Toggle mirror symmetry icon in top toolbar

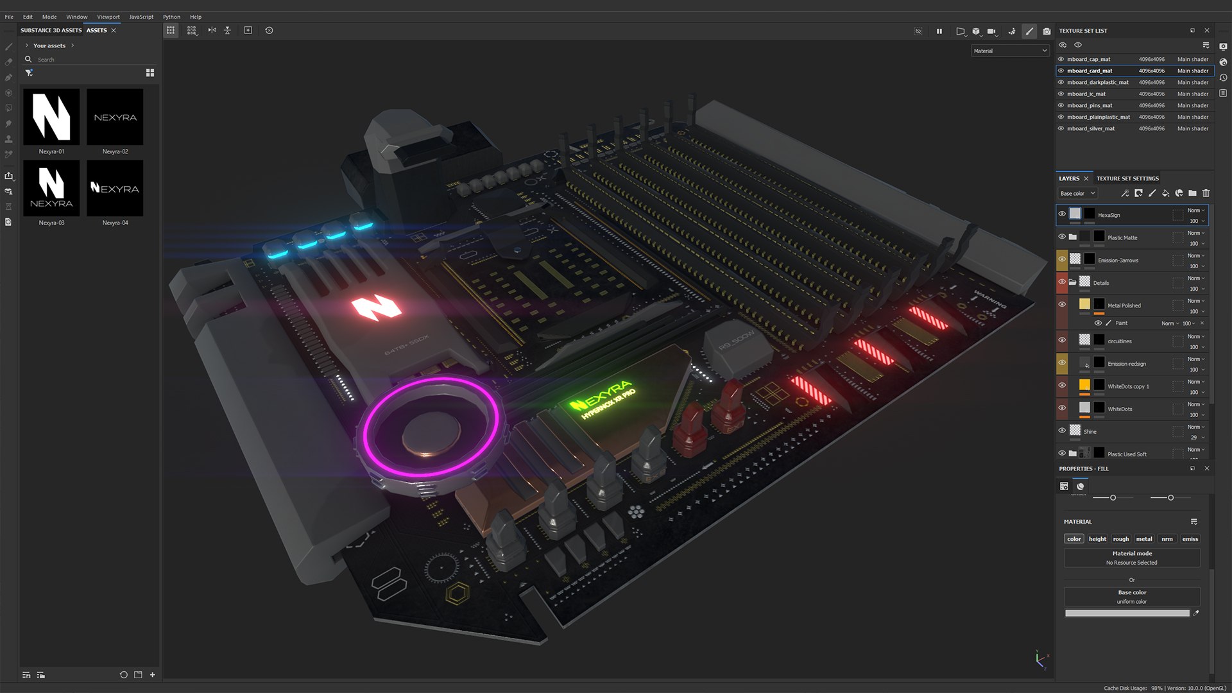pos(212,30)
